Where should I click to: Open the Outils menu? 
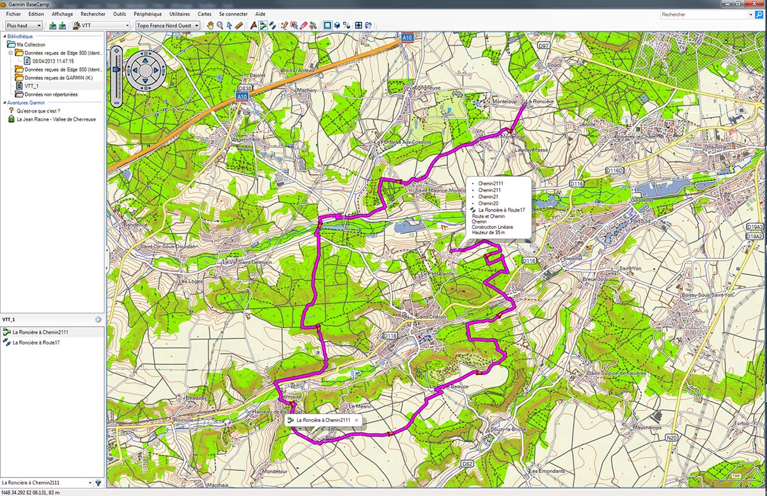click(x=120, y=13)
